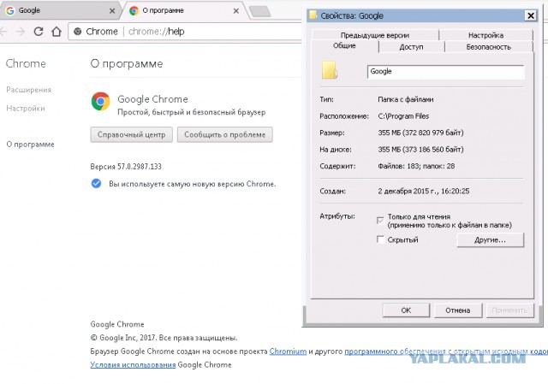This screenshot has height=384, width=548.
Task: Click the Chrome back arrow
Action: 3,32
